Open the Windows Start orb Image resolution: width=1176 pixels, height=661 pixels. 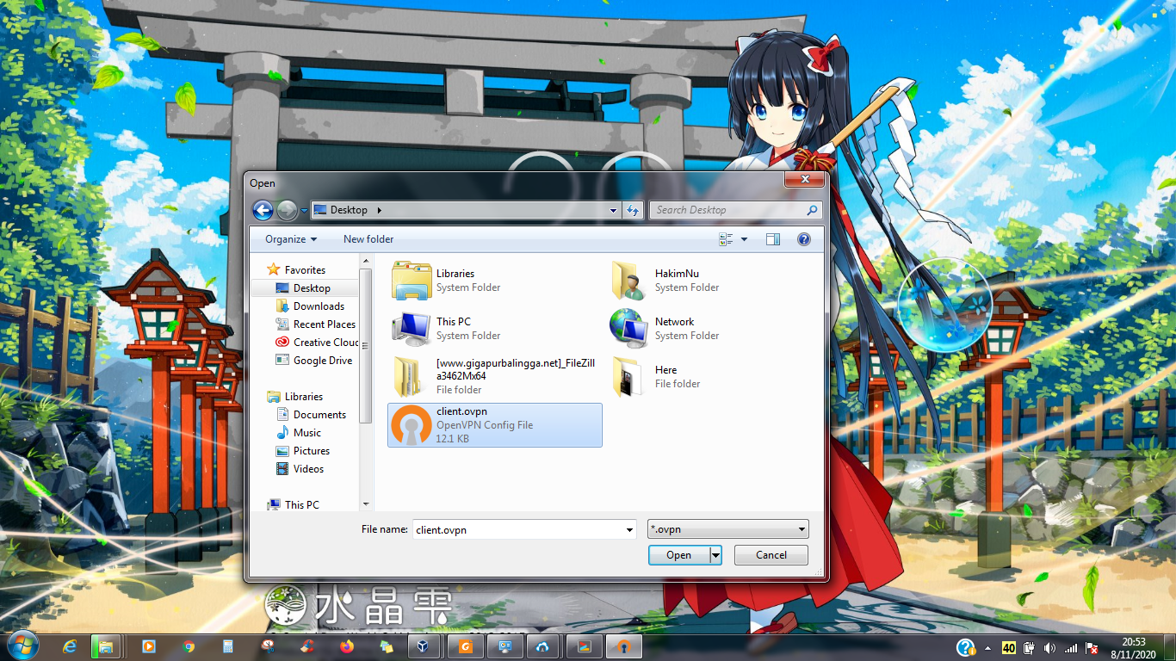pyautogui.click(x=22, y=646)
